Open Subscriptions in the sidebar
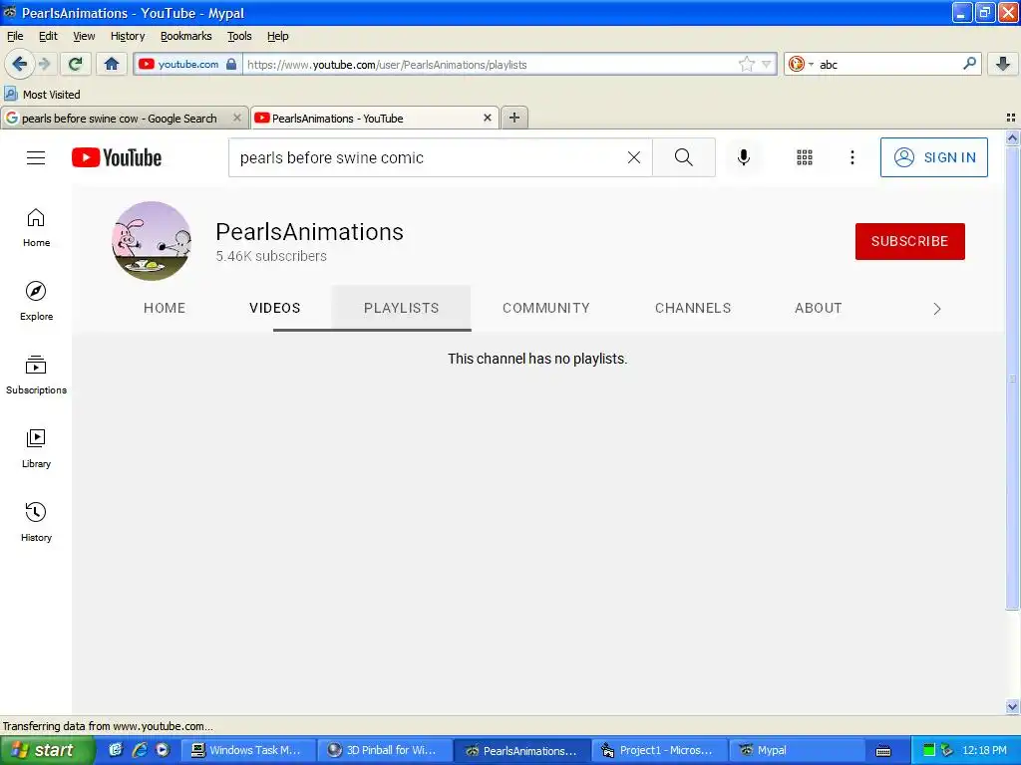 [37, 375]
